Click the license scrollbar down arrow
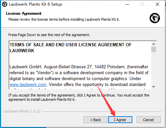Viewport: 166px width, 128px height. (x=153, y=87)
